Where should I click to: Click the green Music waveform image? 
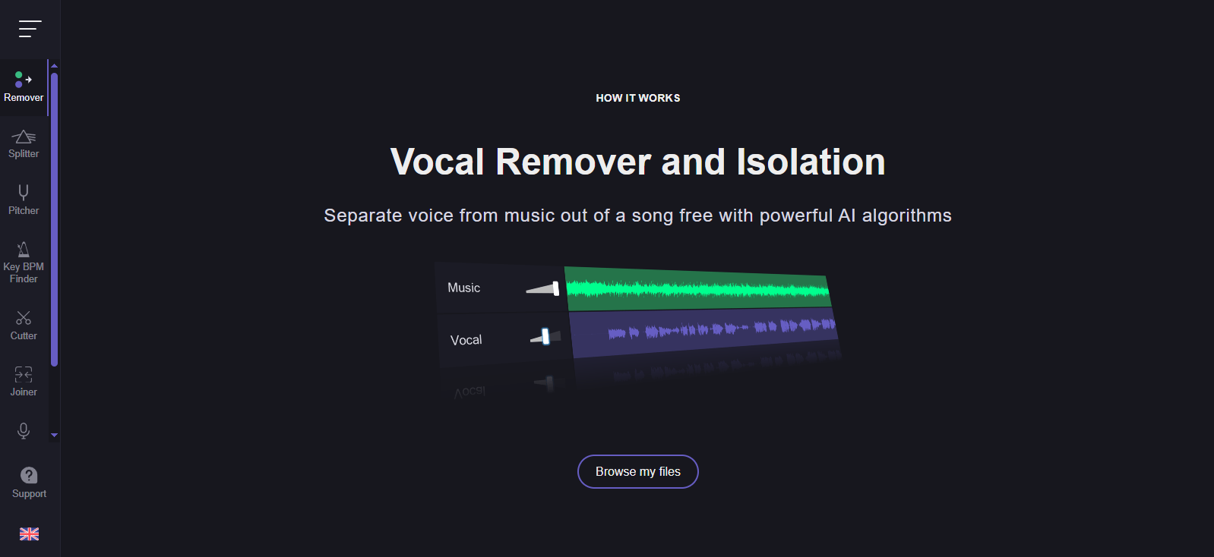[699, 289]
